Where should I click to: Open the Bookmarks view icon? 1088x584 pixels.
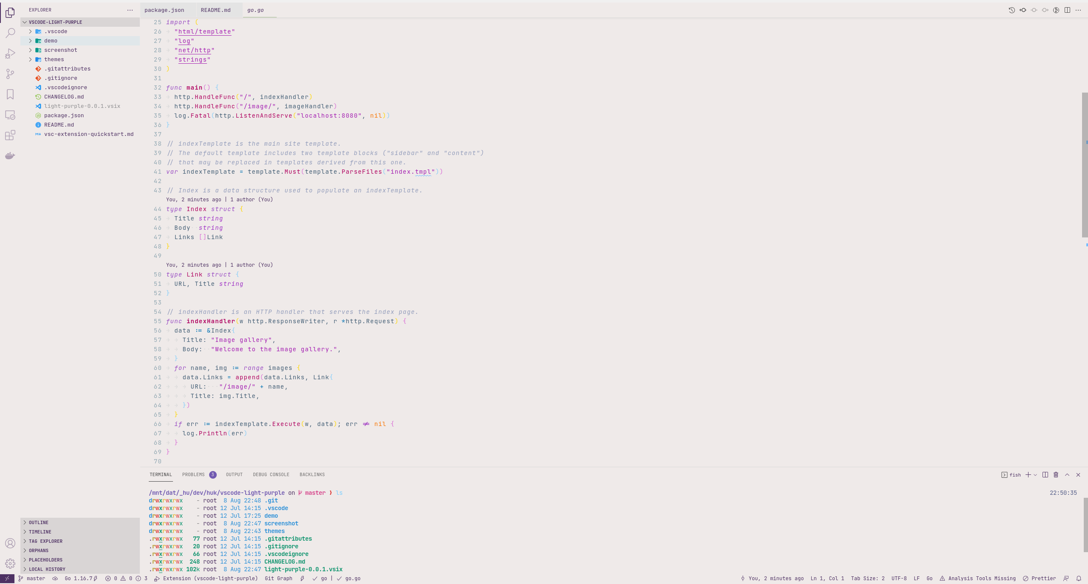click(x=10, y=94)
